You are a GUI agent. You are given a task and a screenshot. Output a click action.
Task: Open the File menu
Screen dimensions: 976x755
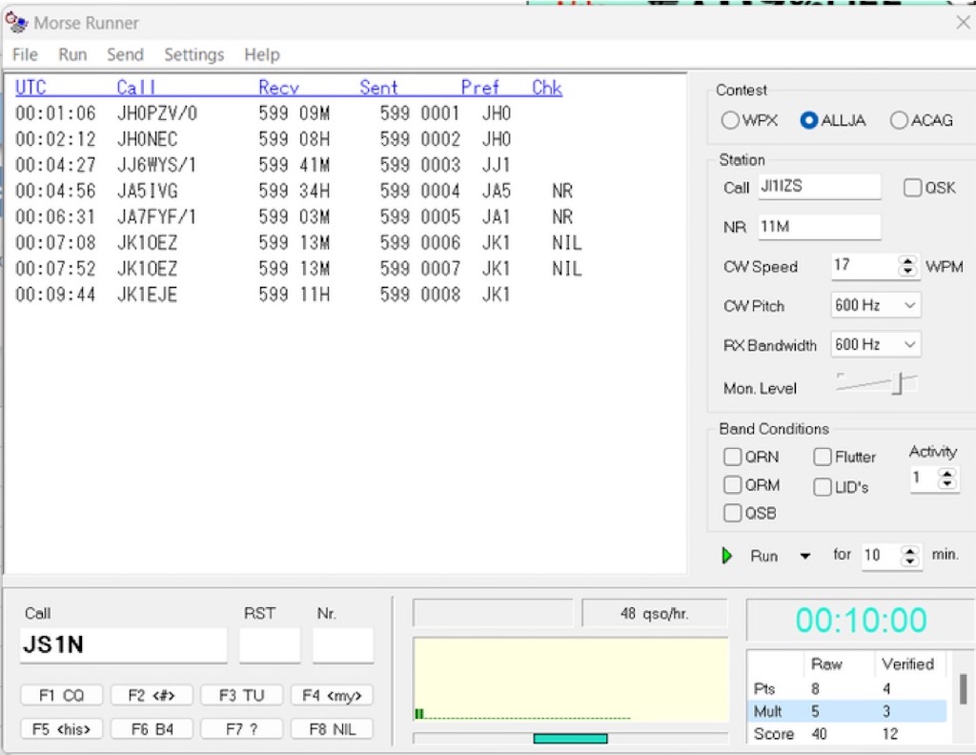pyautogui.click(x=25, y=54)
